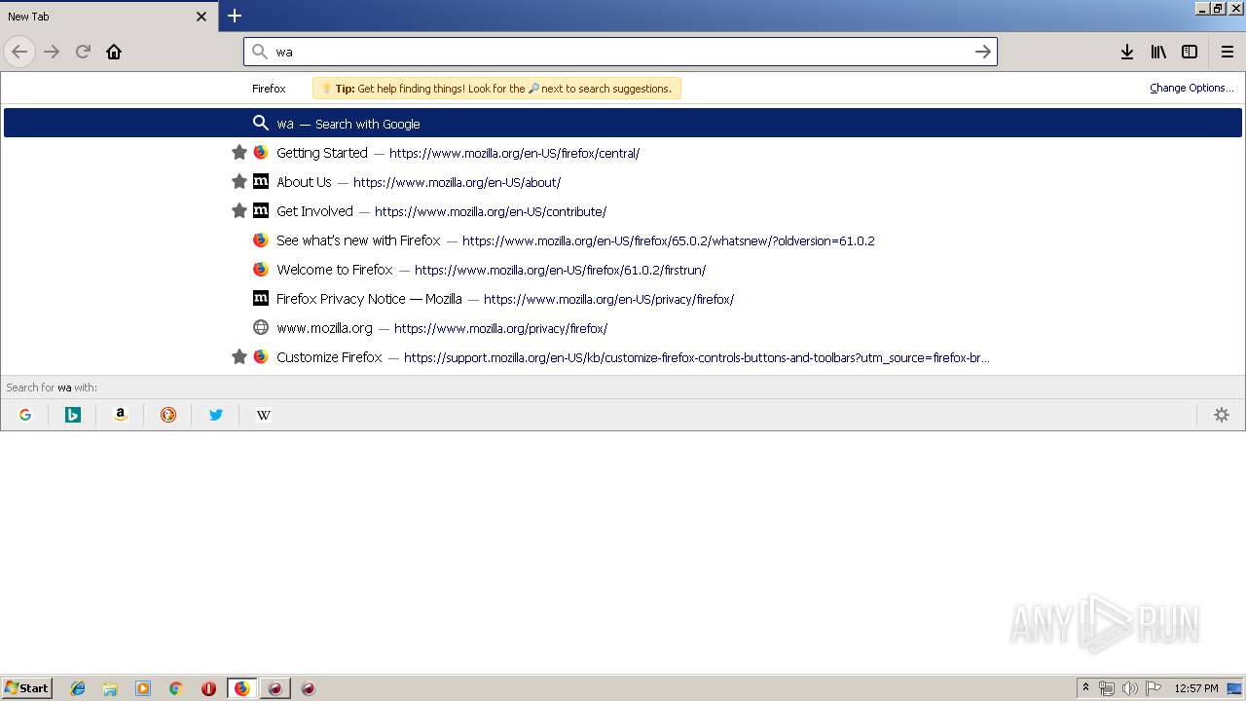Screen dimensions: 1246x701
Task: Click inside the address bar with 'wa'
Action: tap(620, 52)
